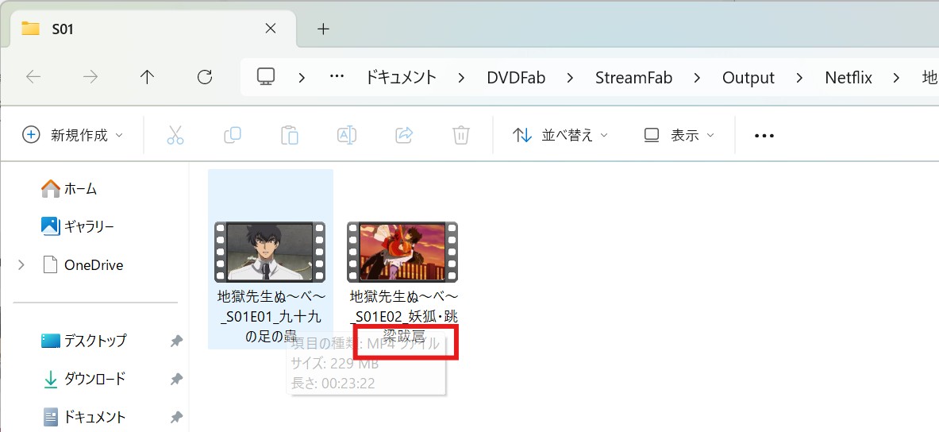Click the PC monitor icon in address bar
Viewport: 939px width, 432px height.
(x=266, y=77)
